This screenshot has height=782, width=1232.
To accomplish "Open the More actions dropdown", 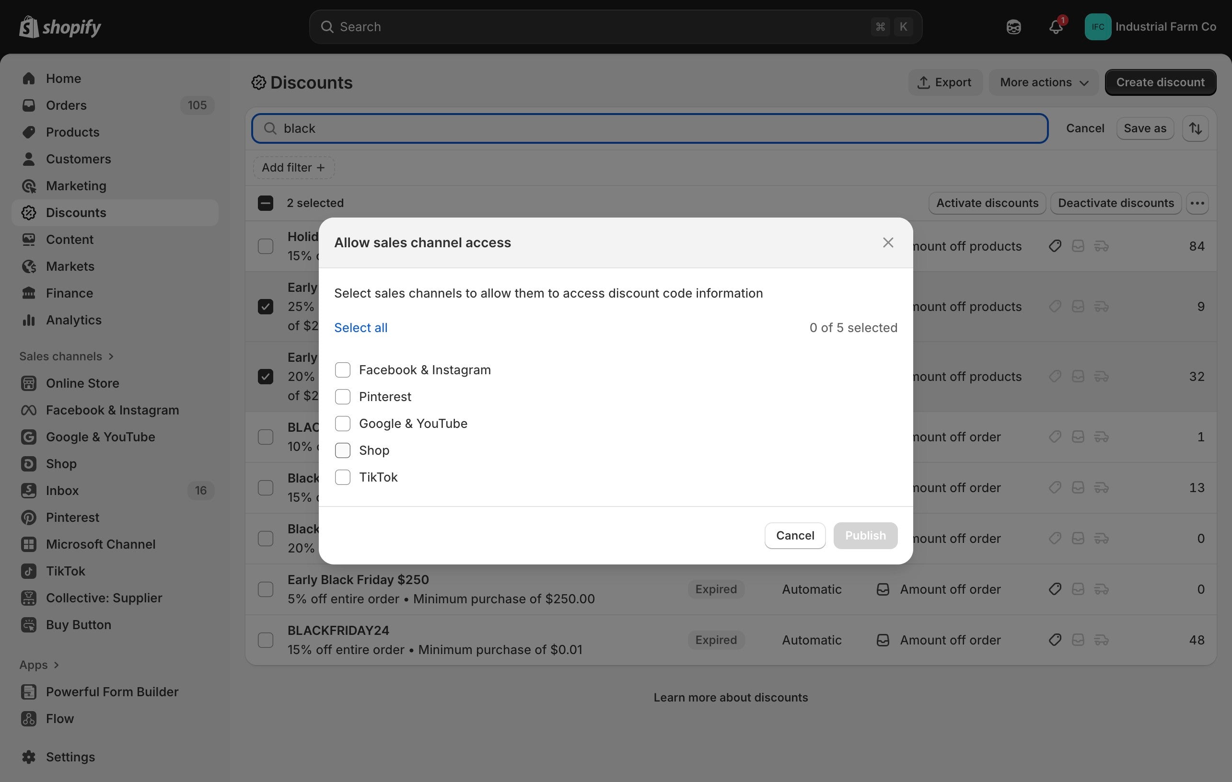I will (x=1043, y=82).
